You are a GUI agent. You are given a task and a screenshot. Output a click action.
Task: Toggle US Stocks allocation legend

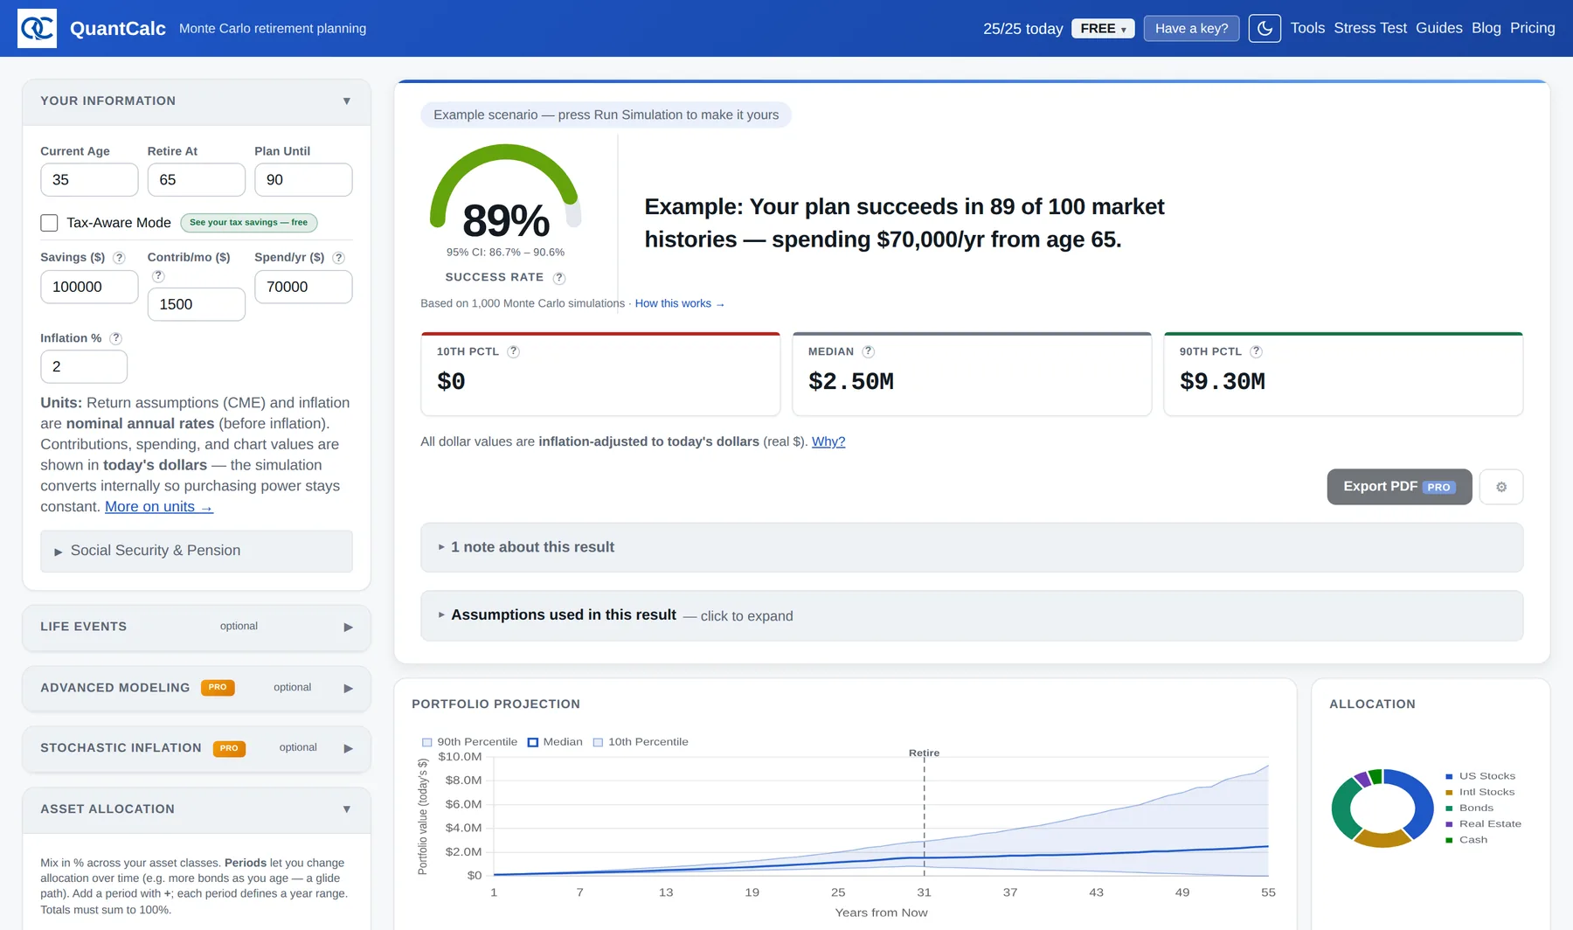point(1480,776)
